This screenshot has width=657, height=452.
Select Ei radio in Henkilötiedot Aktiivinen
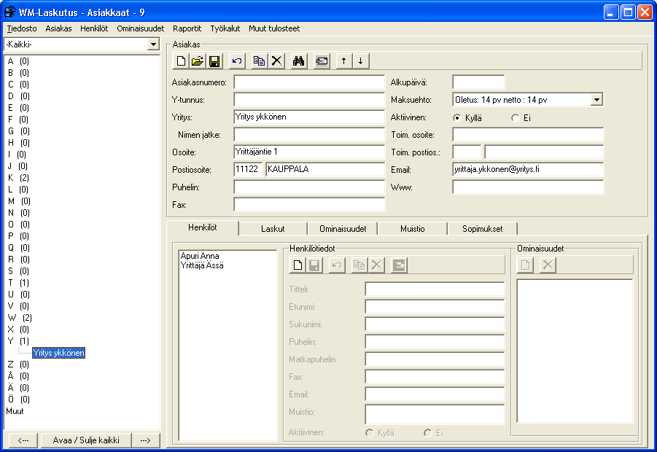click(427, 433)
